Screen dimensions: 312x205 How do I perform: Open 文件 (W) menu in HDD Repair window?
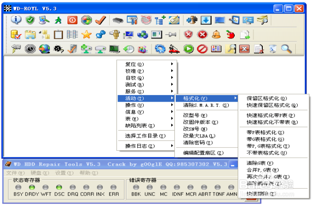point(15,173)
